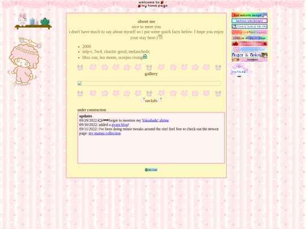
Task: Click the 'socials' heading text
Action: pos(151,101)
